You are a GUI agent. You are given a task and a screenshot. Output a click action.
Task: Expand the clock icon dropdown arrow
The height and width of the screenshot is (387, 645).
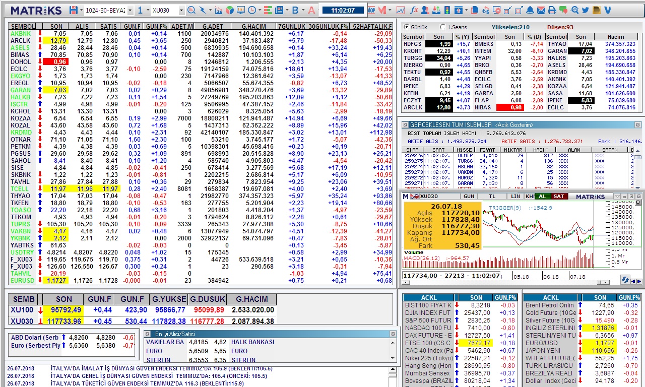(x=260, y=10)
